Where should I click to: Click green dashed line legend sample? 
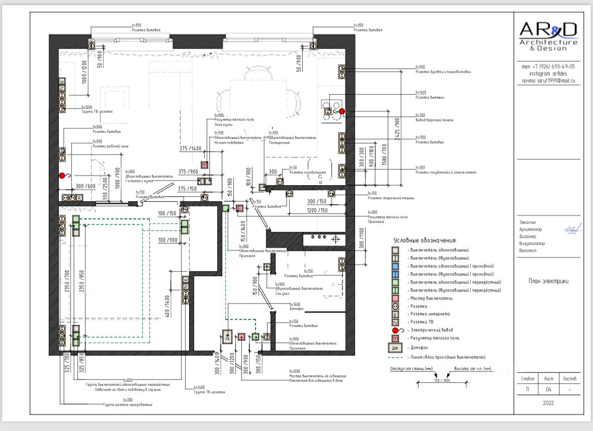pyautogui.click(x=396, y=357)
